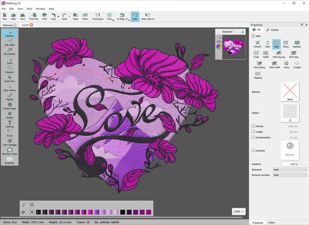Open the Arrays tool
The height and width of the screenshot is (225, 309).
(x=9, y=133)
